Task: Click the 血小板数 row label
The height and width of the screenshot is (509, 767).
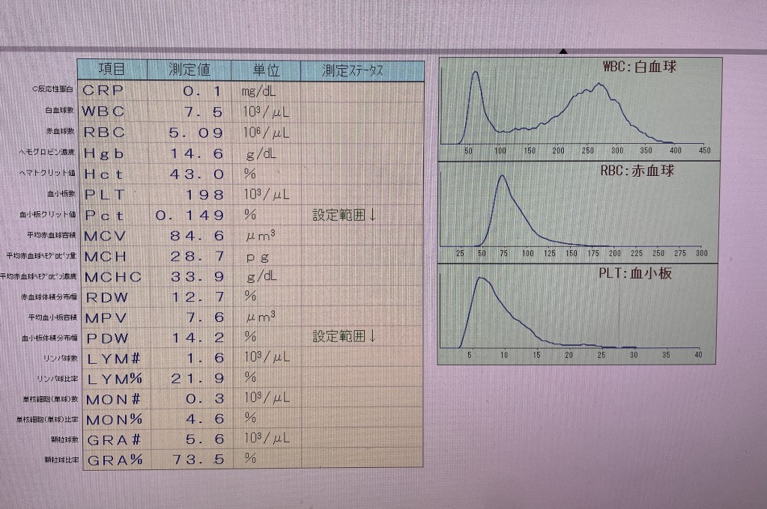Action: [x=61, y=194]
